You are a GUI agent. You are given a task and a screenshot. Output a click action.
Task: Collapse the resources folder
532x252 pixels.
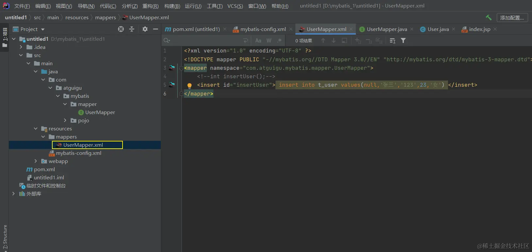pyautogui.click(x=36, y=128)
